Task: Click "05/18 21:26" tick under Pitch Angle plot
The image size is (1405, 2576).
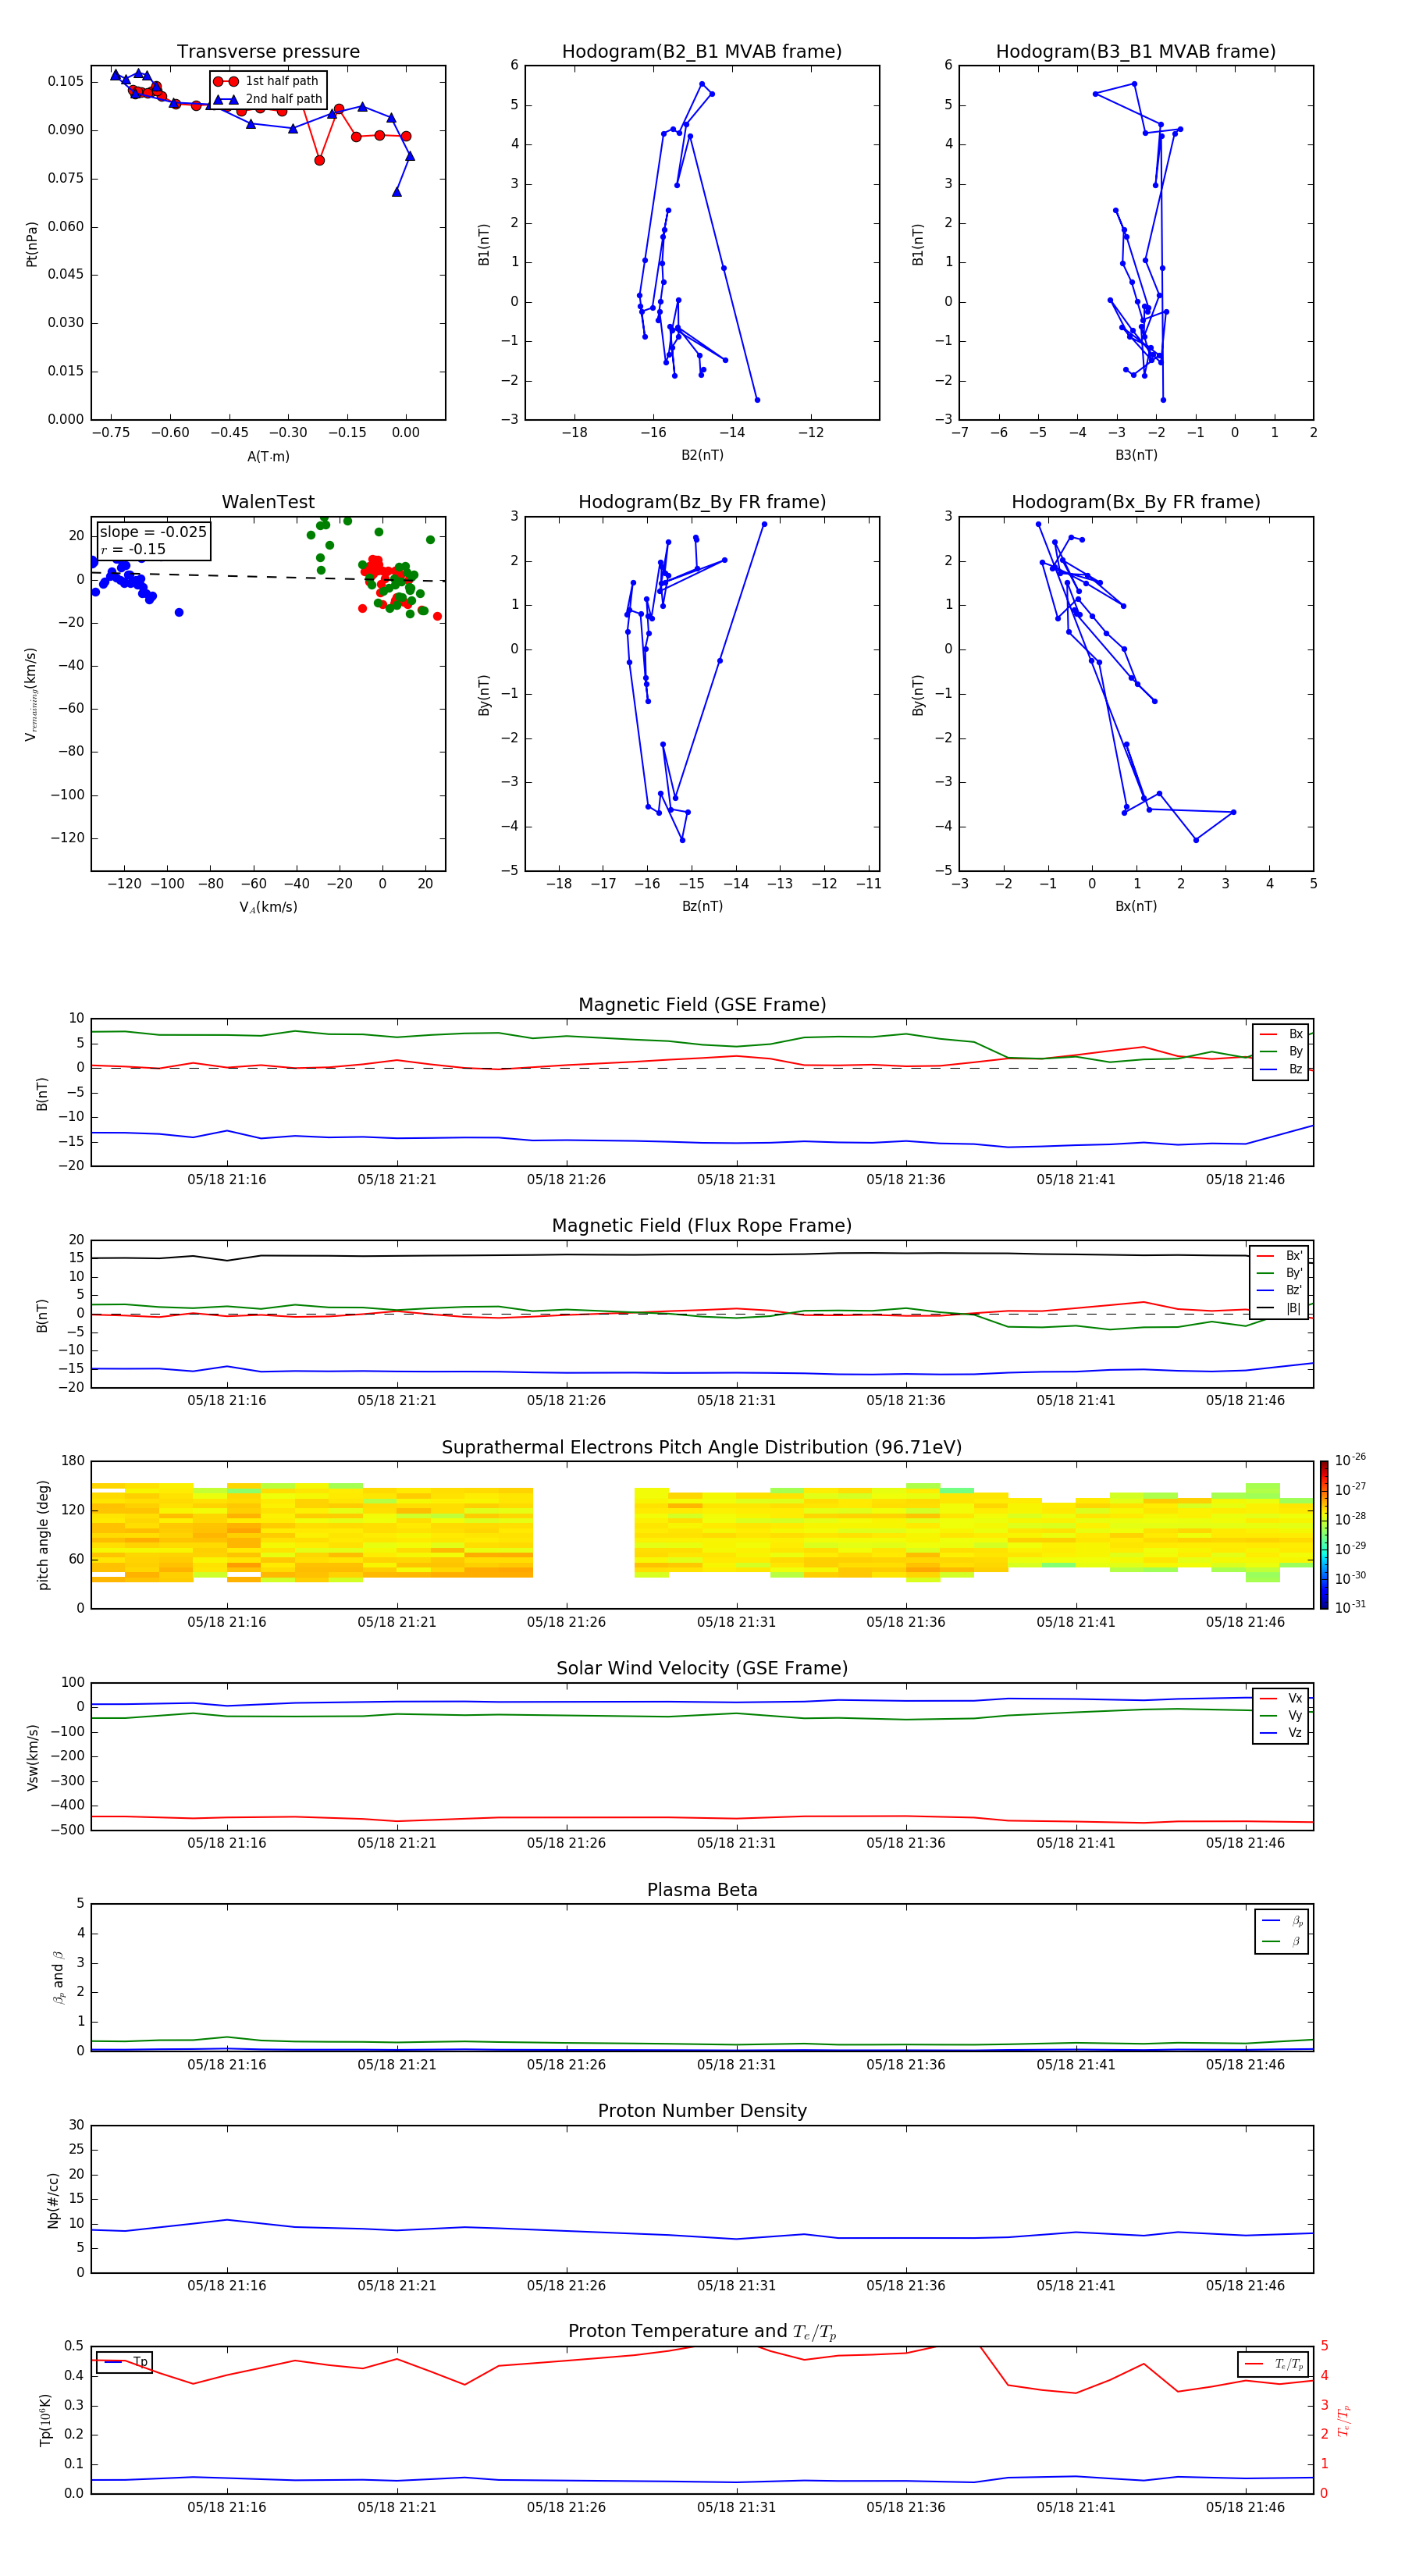Action: pyautogui.click(x=566, y=1622)
